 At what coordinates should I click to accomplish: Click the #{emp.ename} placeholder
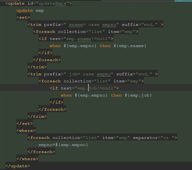point(130,46)
